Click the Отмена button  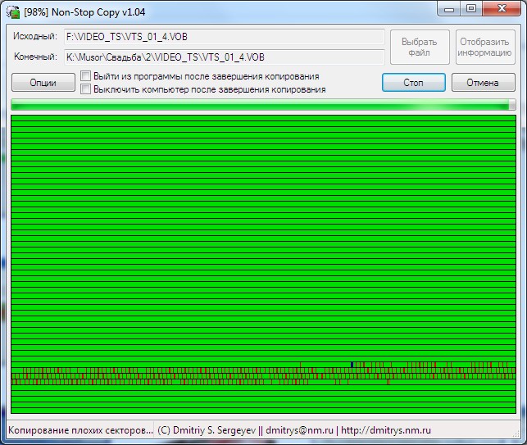[483, 82]
